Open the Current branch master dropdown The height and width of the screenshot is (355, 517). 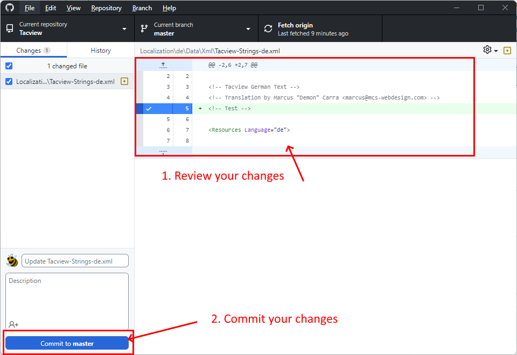pos(196,29)
